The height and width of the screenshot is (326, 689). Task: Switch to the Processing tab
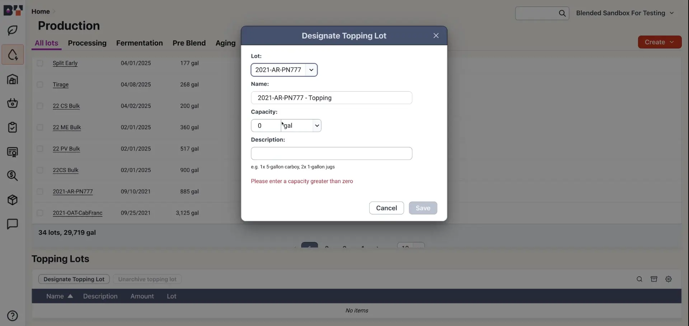(87, 43)
